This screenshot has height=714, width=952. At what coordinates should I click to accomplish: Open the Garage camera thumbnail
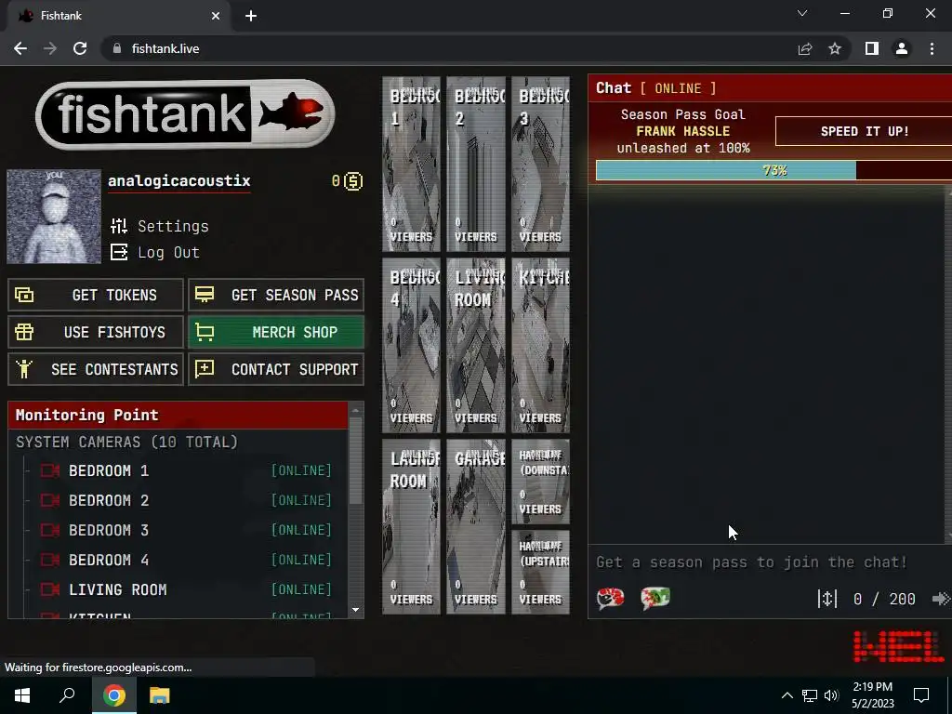tap(476, 527)
